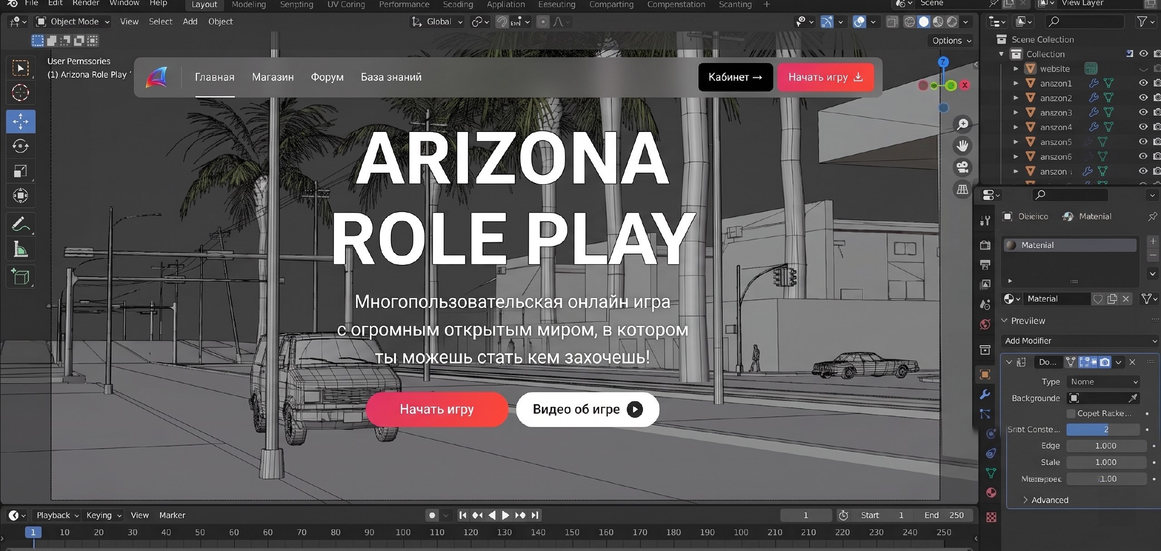This screenshot has height=551, width=1161.
Task: Click the header Начать игру download button
Action: 825,77
